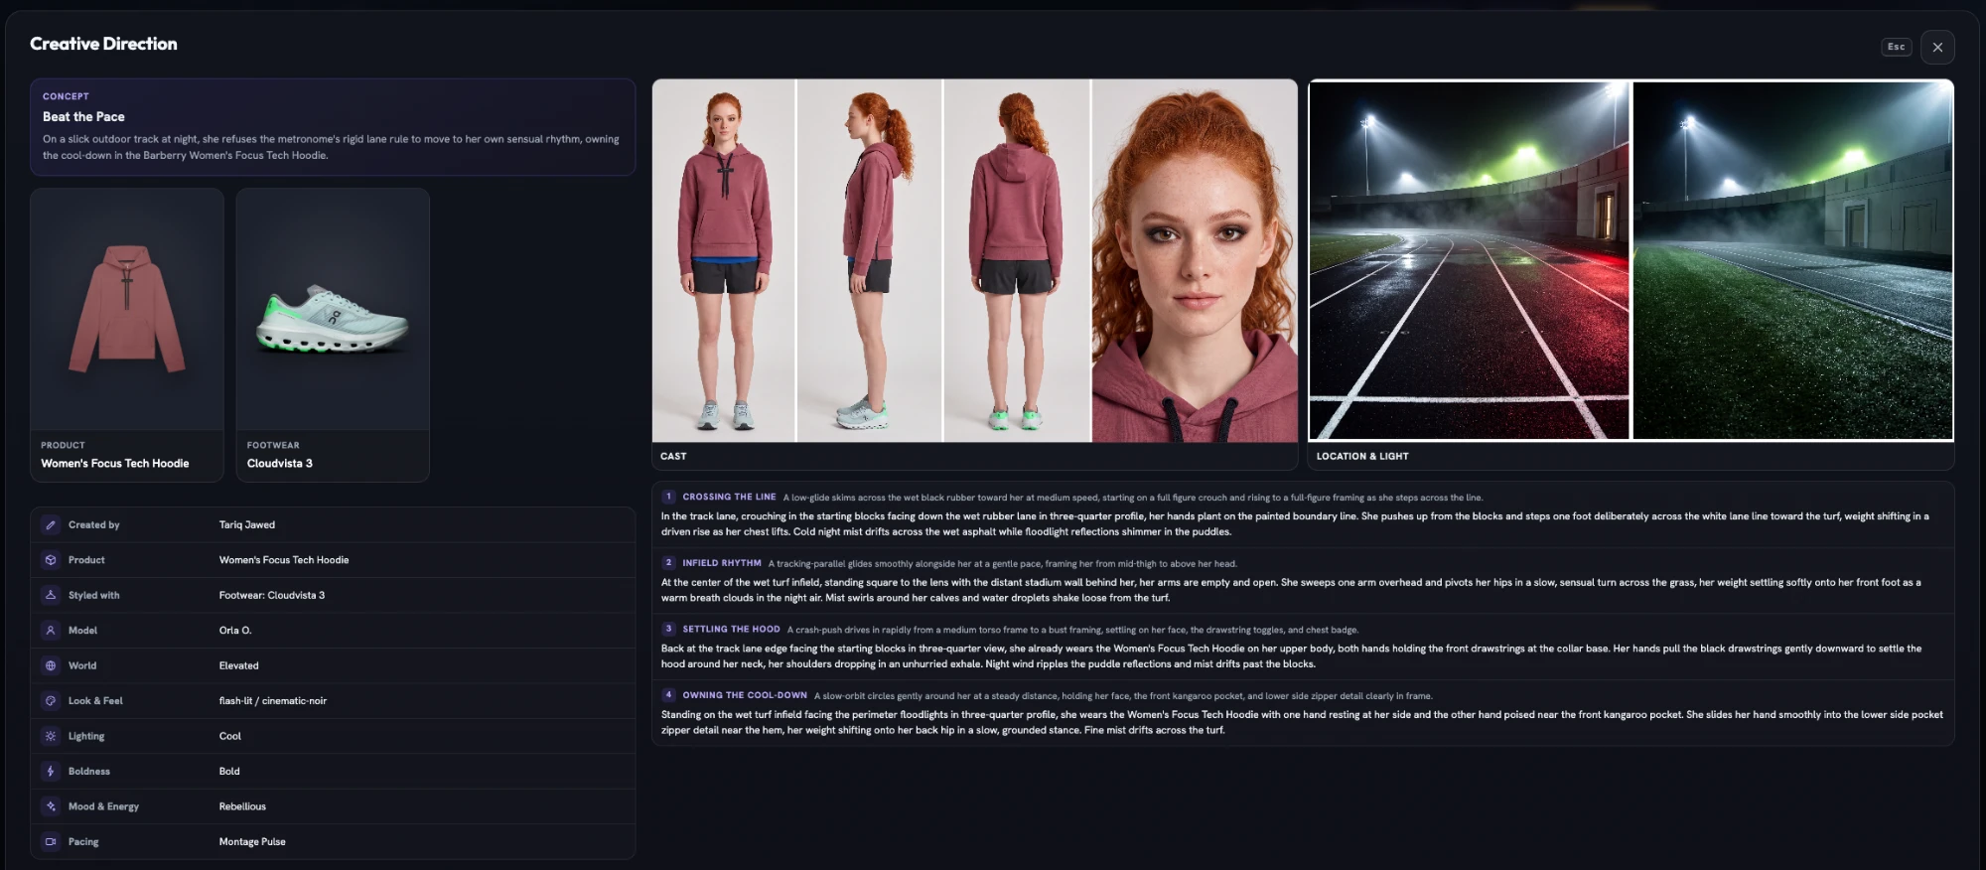The width and height of the screenshot is (1986, 870).
Task: Click the Product row's hoodie value
Action: coord(284,560)
